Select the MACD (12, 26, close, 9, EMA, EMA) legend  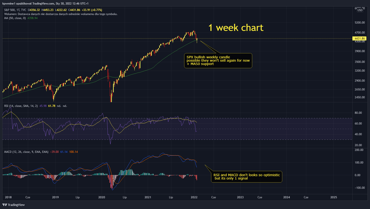(26, 152)
